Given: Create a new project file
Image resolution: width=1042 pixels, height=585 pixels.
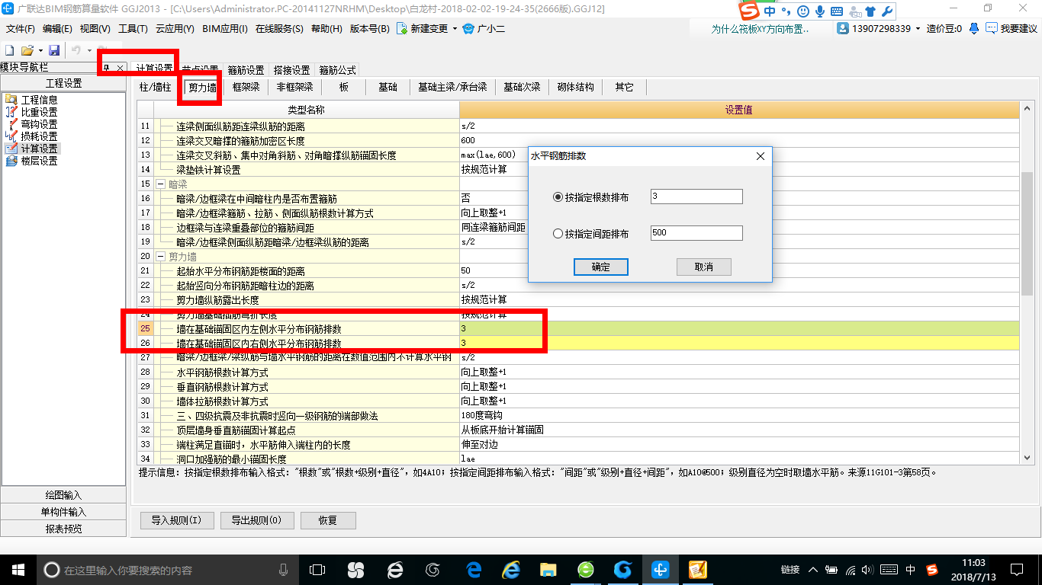Looking at the screenshot, I should (x=9, y=50).
